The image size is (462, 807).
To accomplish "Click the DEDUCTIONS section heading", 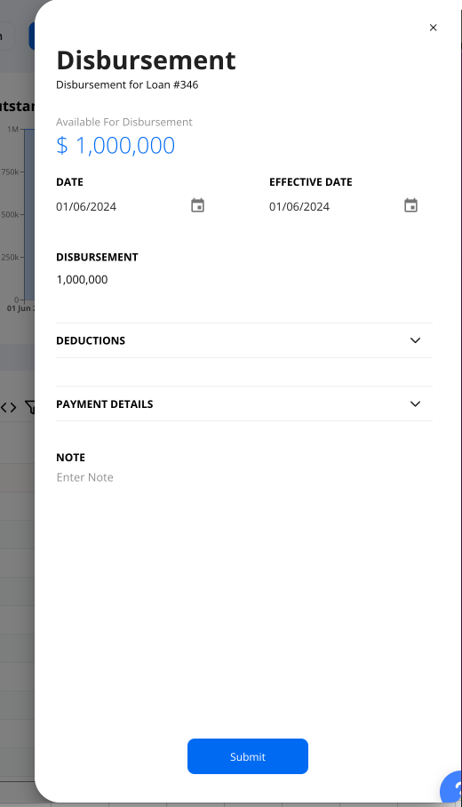I will [x=91, y=340].
